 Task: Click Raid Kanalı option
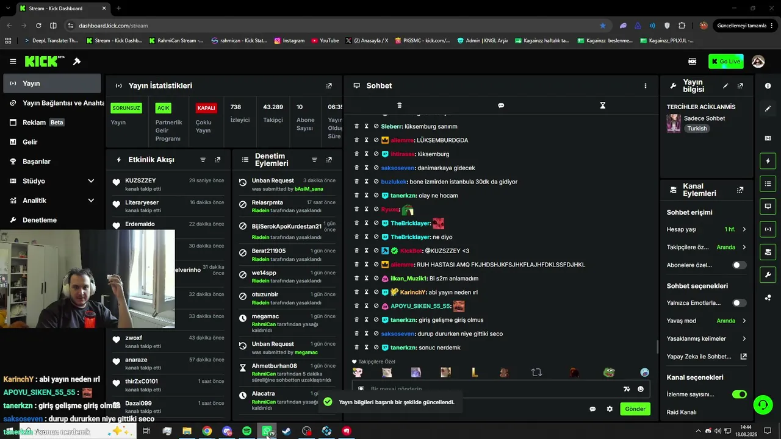point(682,412)
